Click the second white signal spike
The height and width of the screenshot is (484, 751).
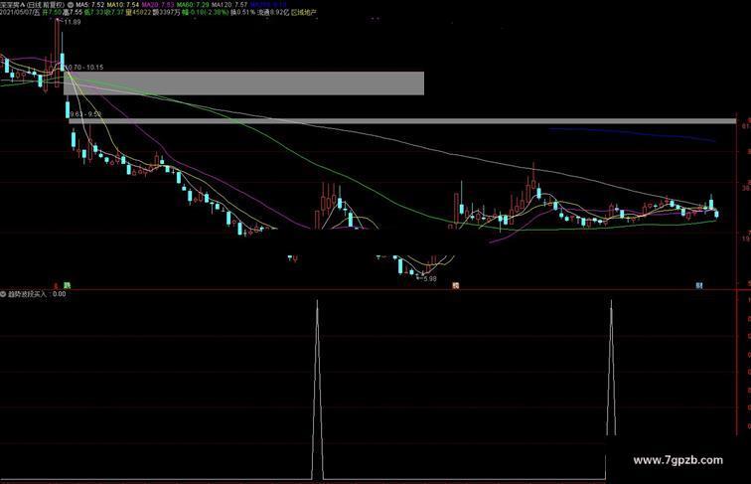coord(611,368)
